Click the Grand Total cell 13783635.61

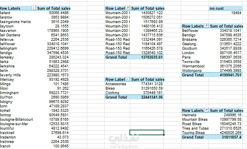coord(147,57)
